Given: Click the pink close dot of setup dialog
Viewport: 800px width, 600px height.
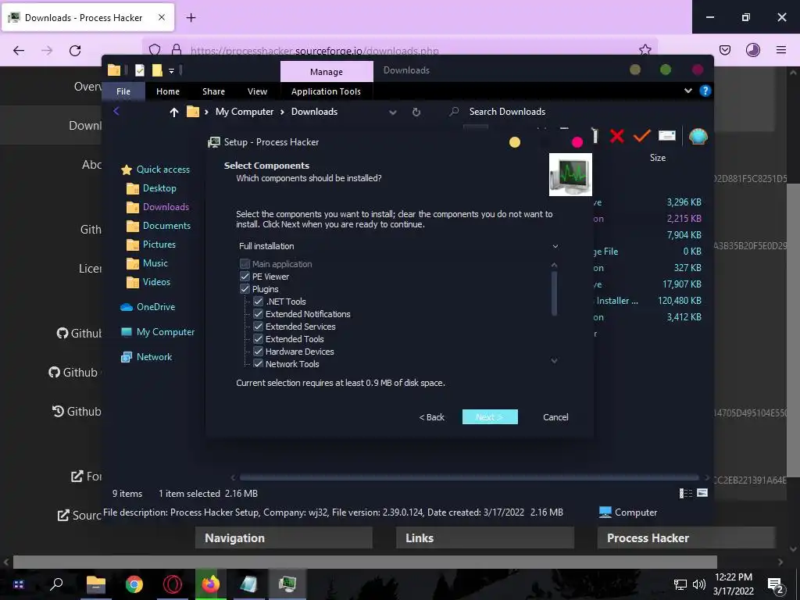Looking at the screenshot, I should pos(577,142).
